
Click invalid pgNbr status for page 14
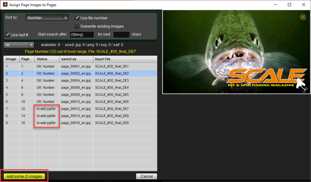coord(47,116)
